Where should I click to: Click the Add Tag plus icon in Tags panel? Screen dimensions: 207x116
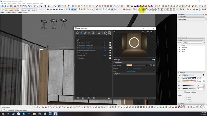point(179,42)
